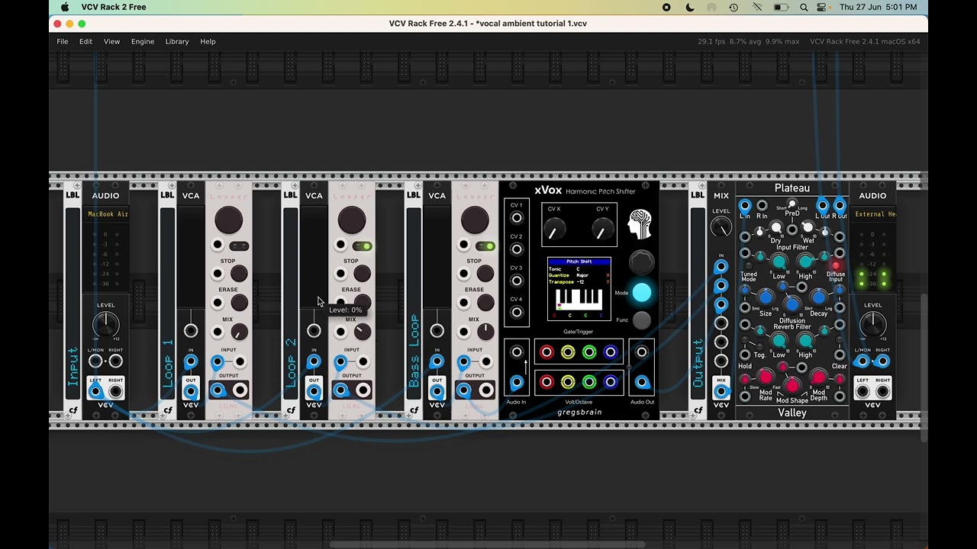
Task: Click the Do Not Disturb moon icon
Action: click(690, 7)
